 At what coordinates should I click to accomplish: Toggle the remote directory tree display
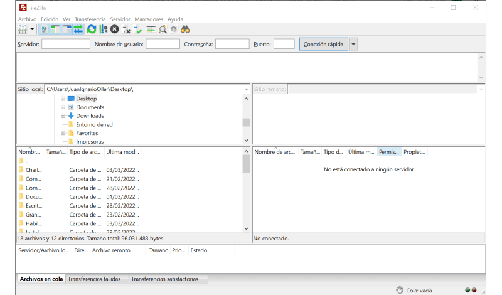(67, 29)
